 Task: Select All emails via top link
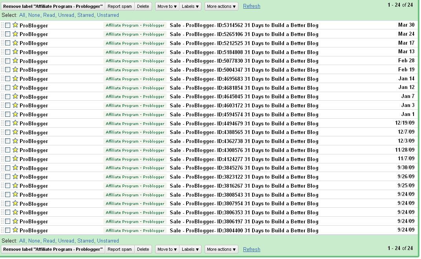[x=22, y=15]
